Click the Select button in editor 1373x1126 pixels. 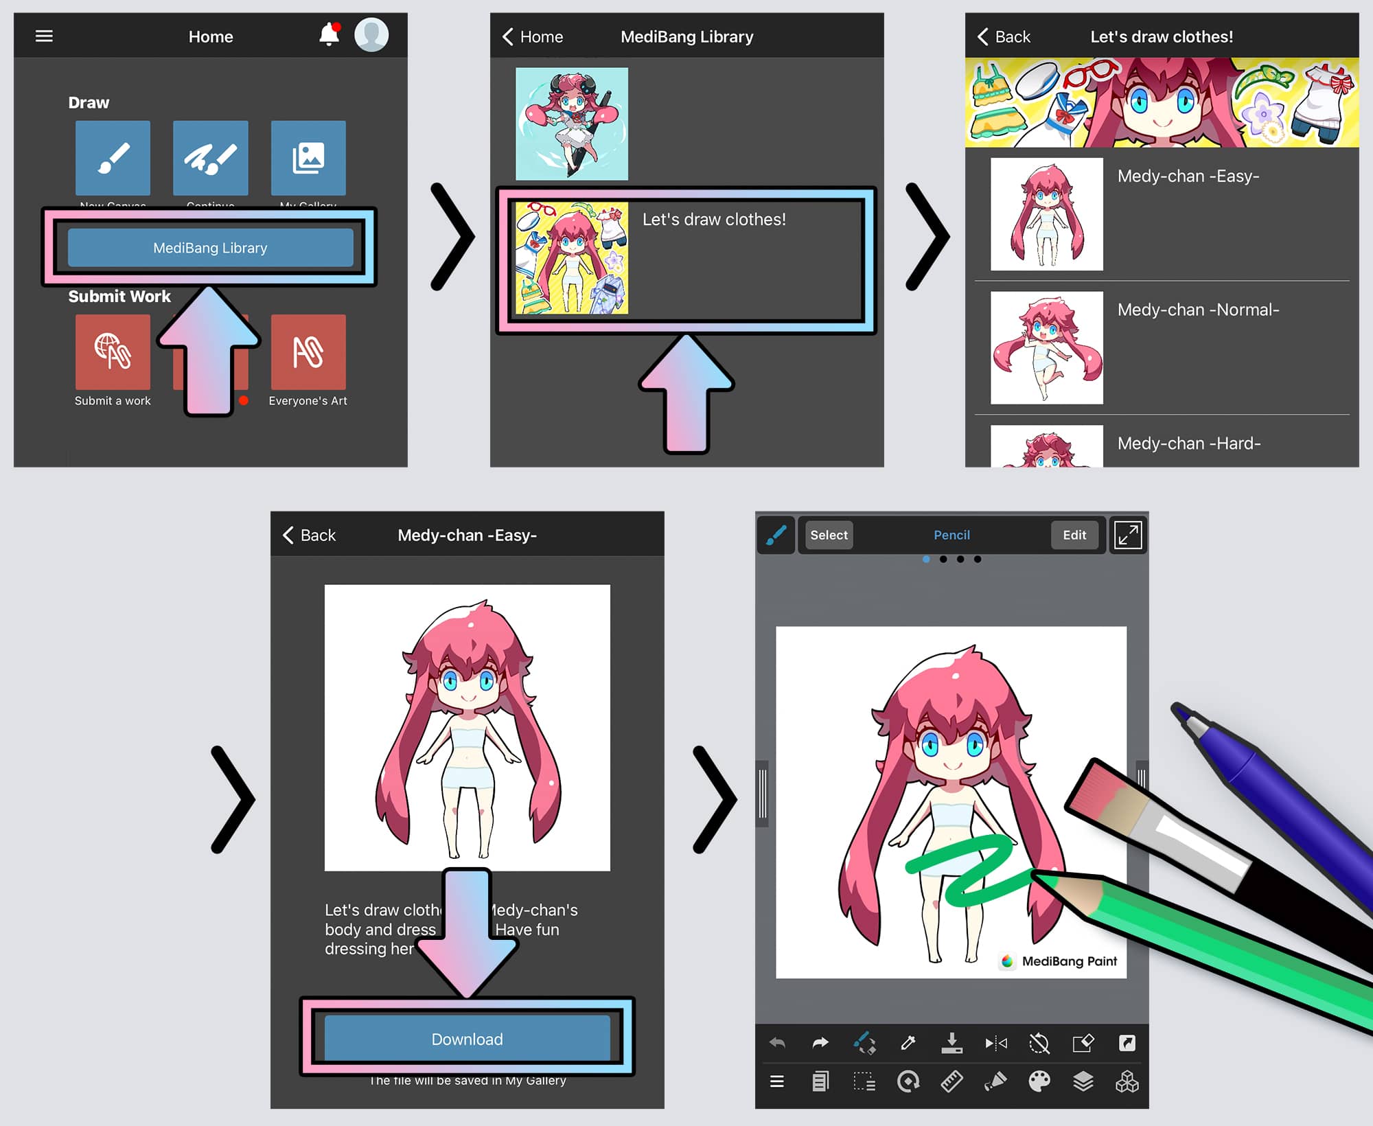[829, 535]
